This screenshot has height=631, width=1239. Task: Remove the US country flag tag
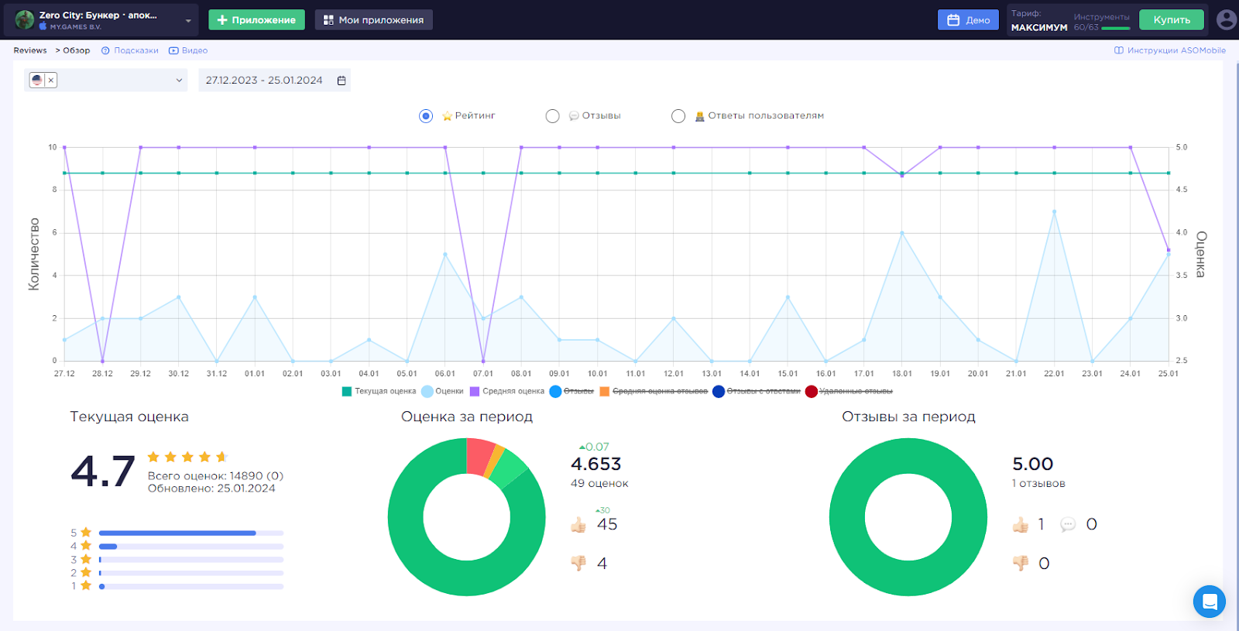[x=51, y=80]
